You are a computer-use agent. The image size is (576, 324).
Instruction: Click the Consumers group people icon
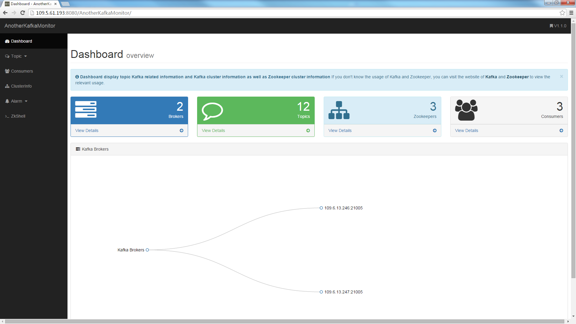pyautogui.click(x=466, y=110)
